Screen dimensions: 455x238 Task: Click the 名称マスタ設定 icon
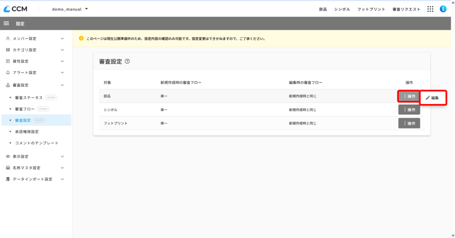[8, 168]
